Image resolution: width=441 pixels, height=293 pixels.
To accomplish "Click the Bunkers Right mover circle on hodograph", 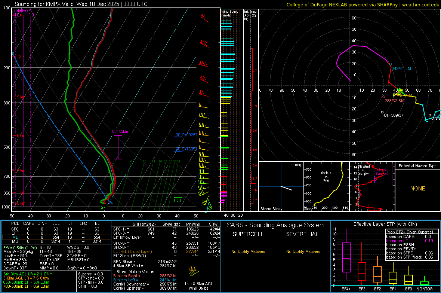I will click(383, 97).
